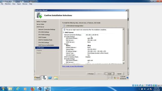The width and height of the screenshot is (162, 91).
Task: Click the host volume speaker icon
Action: click(145, 89)
